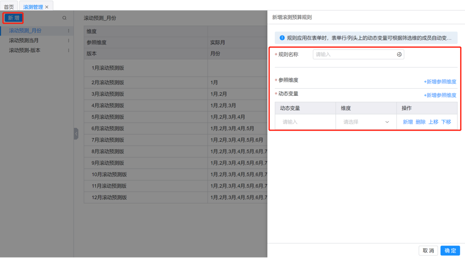
Task: Click the search icon in left sidebar
Action: coord(64,18)
